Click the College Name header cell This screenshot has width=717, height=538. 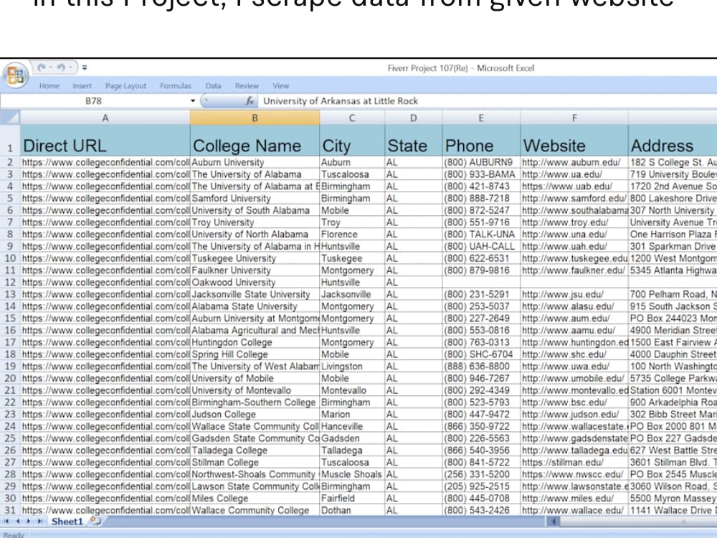255,141
